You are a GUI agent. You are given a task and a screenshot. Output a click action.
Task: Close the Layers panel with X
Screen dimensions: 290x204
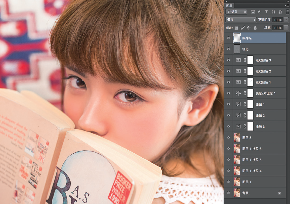pyautogui.click(x=226, y=1)
